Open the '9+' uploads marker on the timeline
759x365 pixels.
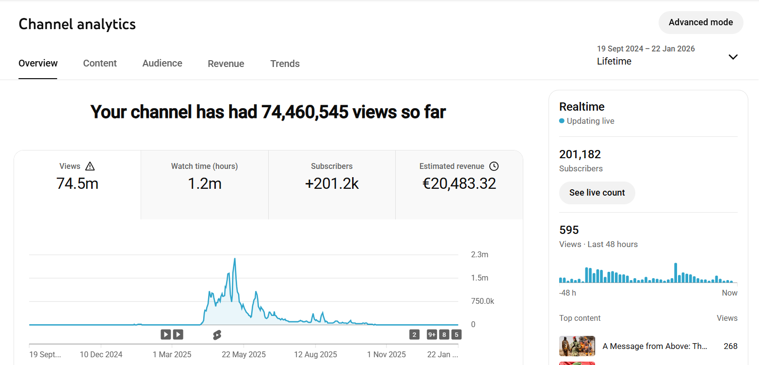(432, 334)
